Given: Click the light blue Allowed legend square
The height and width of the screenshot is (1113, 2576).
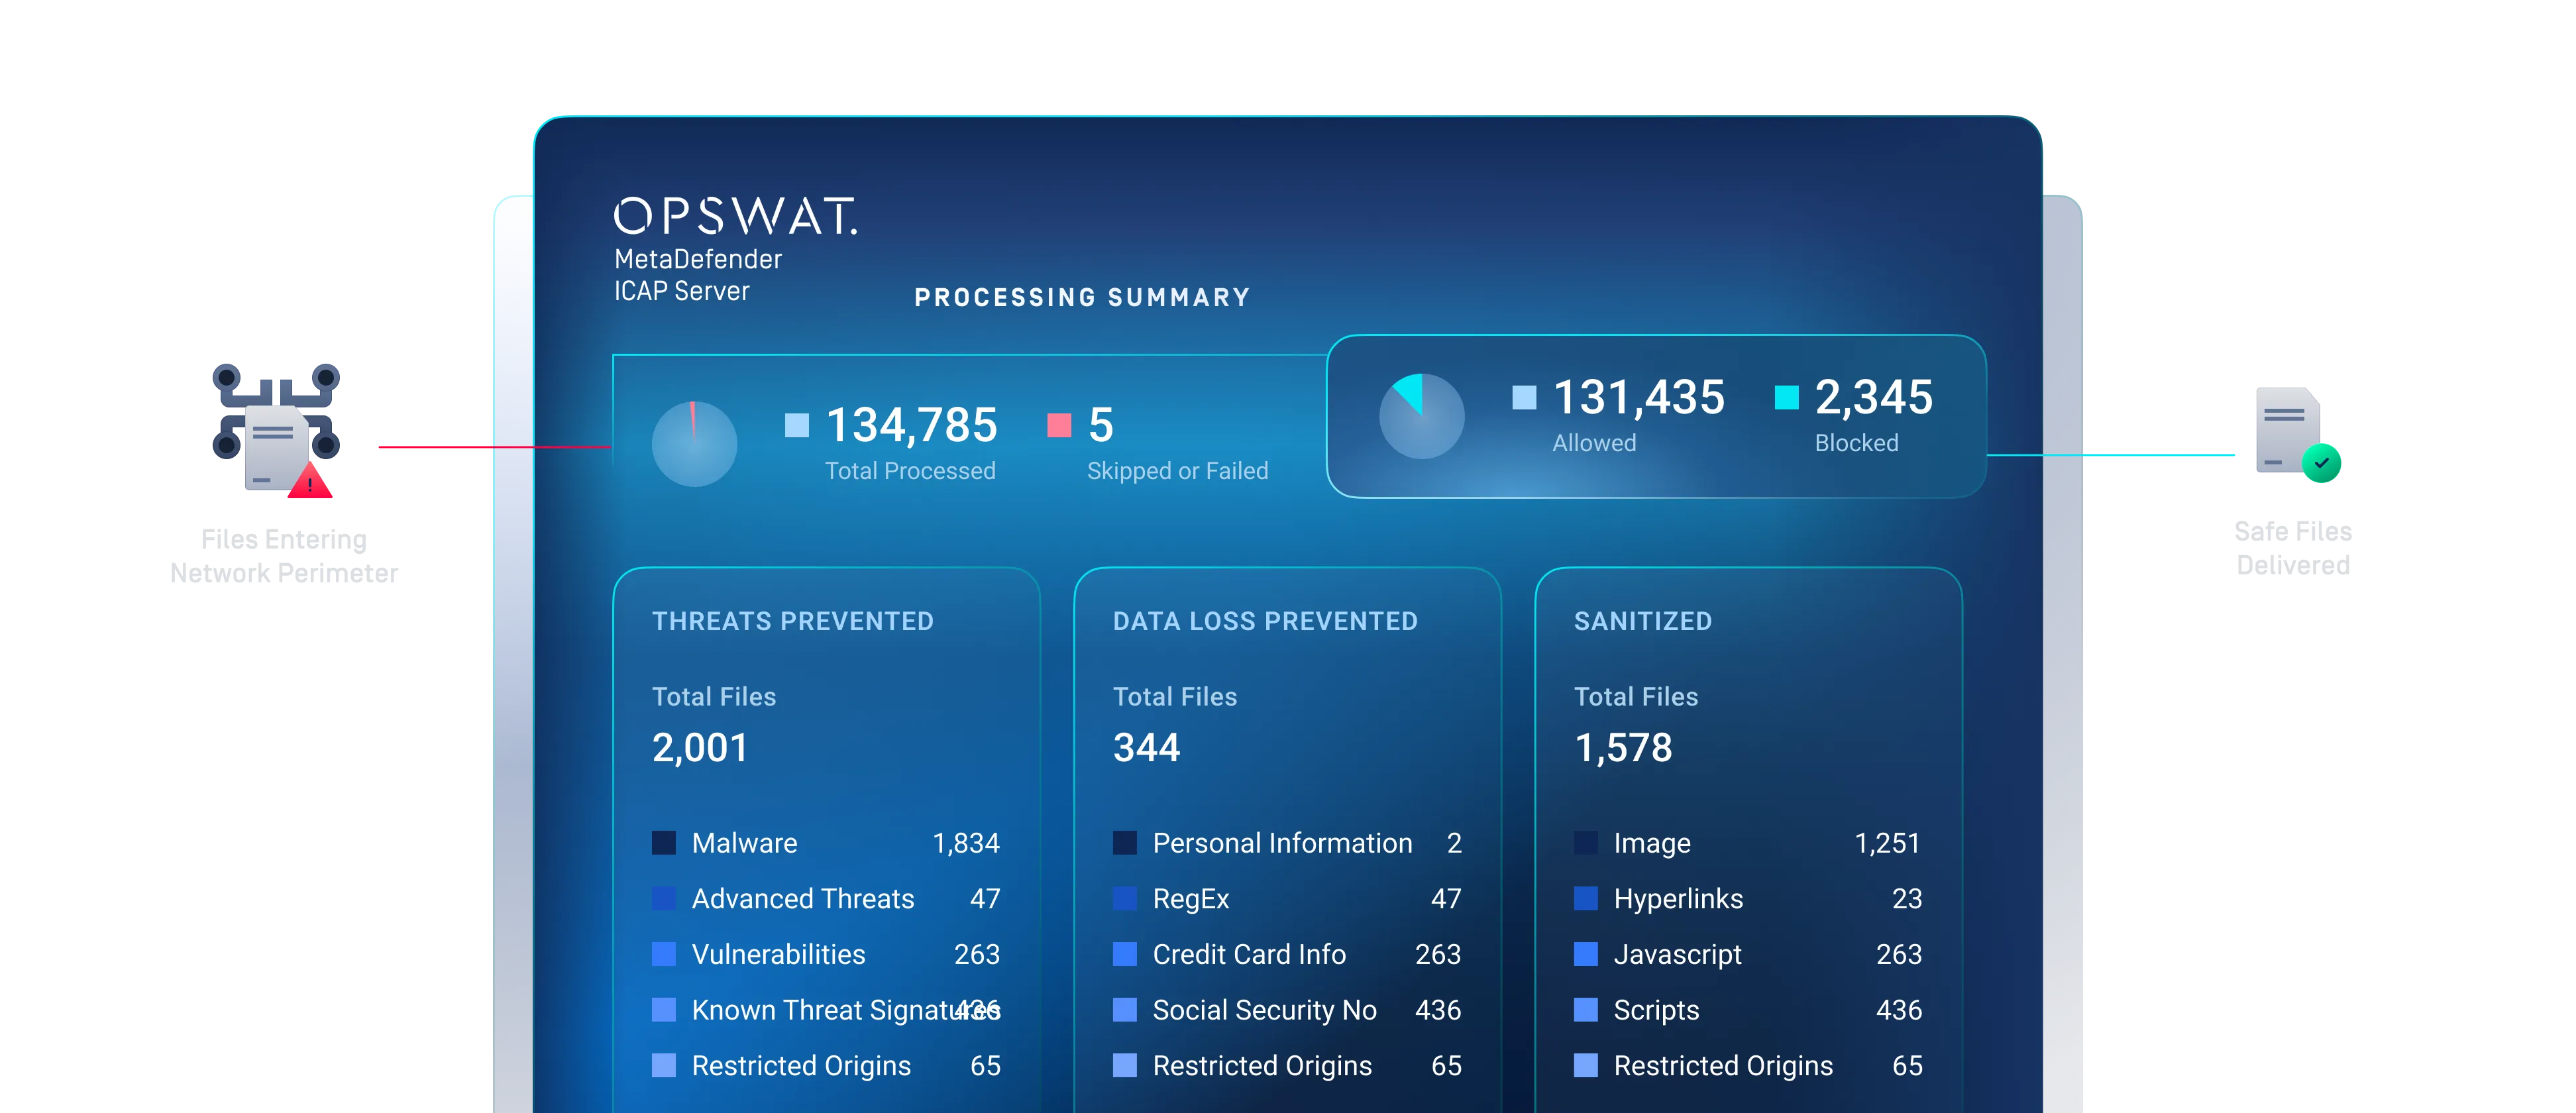Looking at the screenshot, I should click(x=1524, y=397).
